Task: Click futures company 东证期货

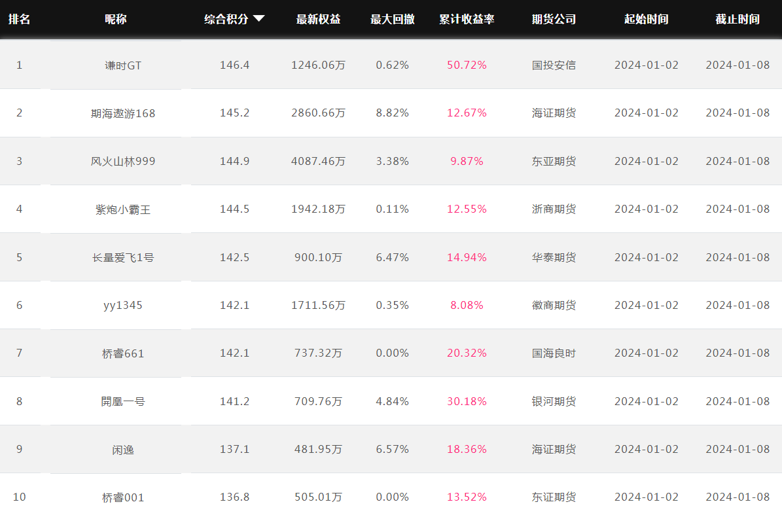Action: (554, 497)
